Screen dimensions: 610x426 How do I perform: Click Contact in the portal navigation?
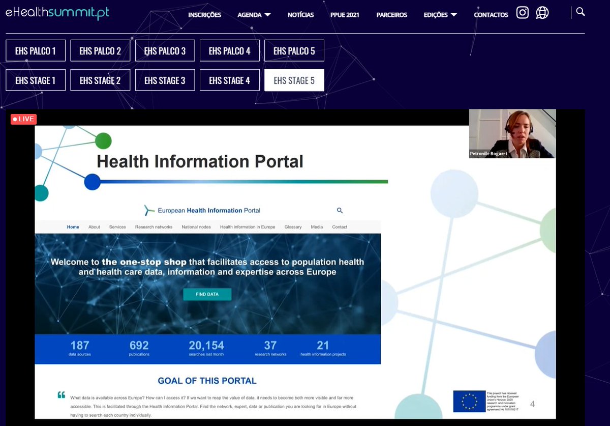coord(340,227)
